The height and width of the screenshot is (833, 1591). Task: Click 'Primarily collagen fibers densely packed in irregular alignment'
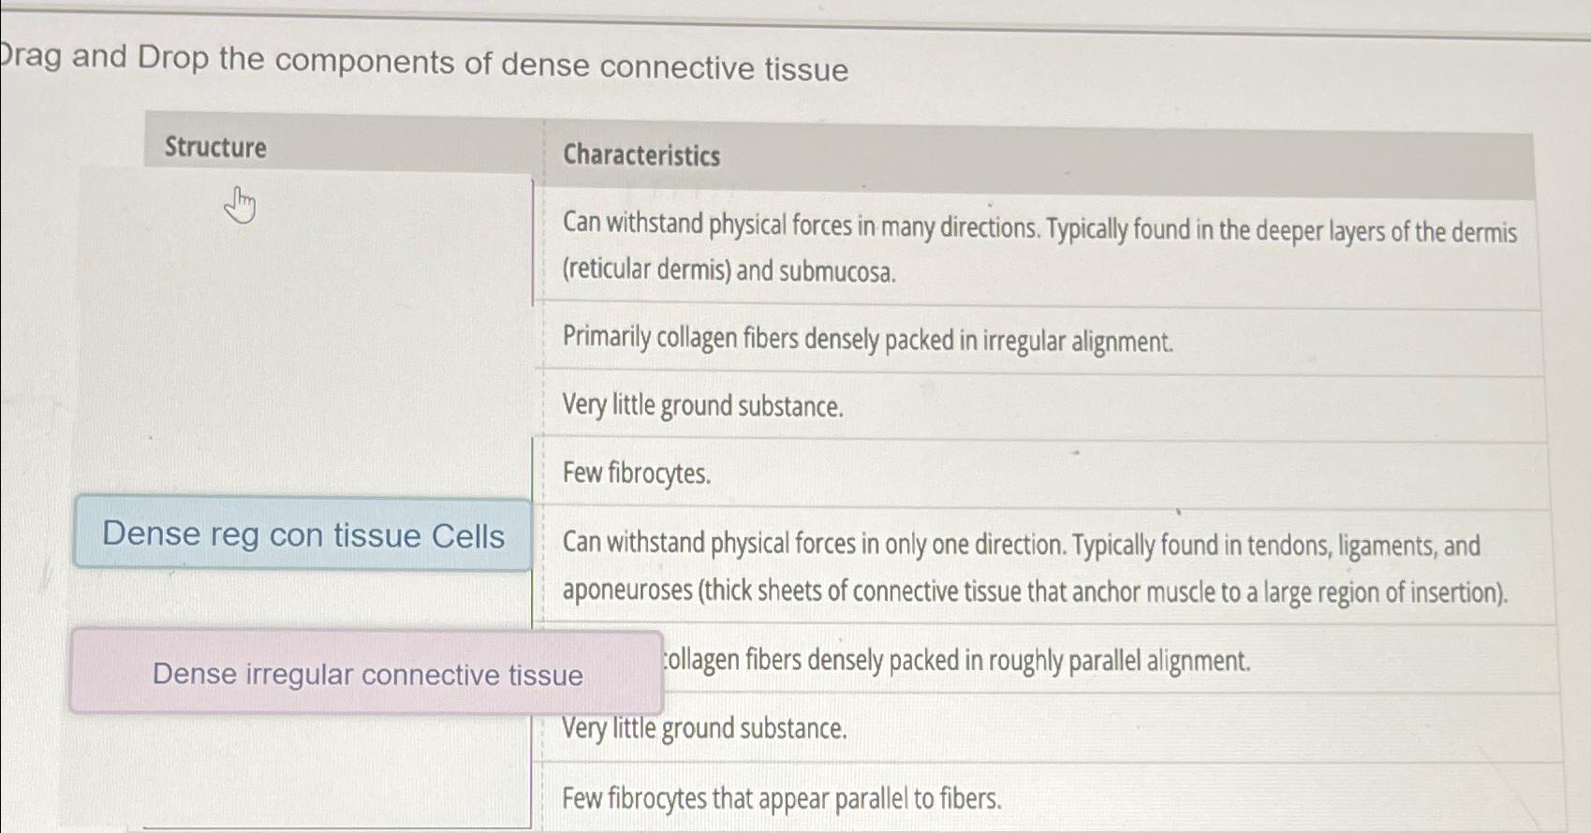(867, 339)
